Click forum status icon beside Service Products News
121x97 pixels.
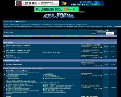4,46
